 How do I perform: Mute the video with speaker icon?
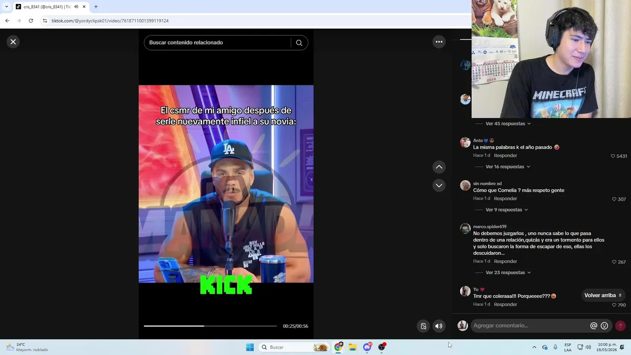[439, 326]
